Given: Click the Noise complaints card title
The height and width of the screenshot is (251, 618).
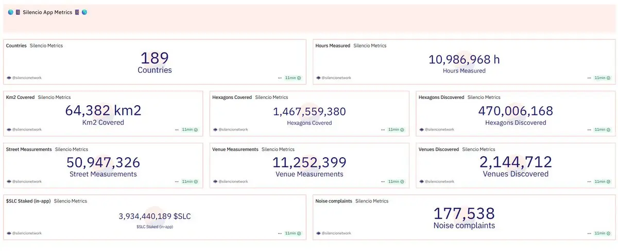Looking at the screenshot, I should coord(334,201).
